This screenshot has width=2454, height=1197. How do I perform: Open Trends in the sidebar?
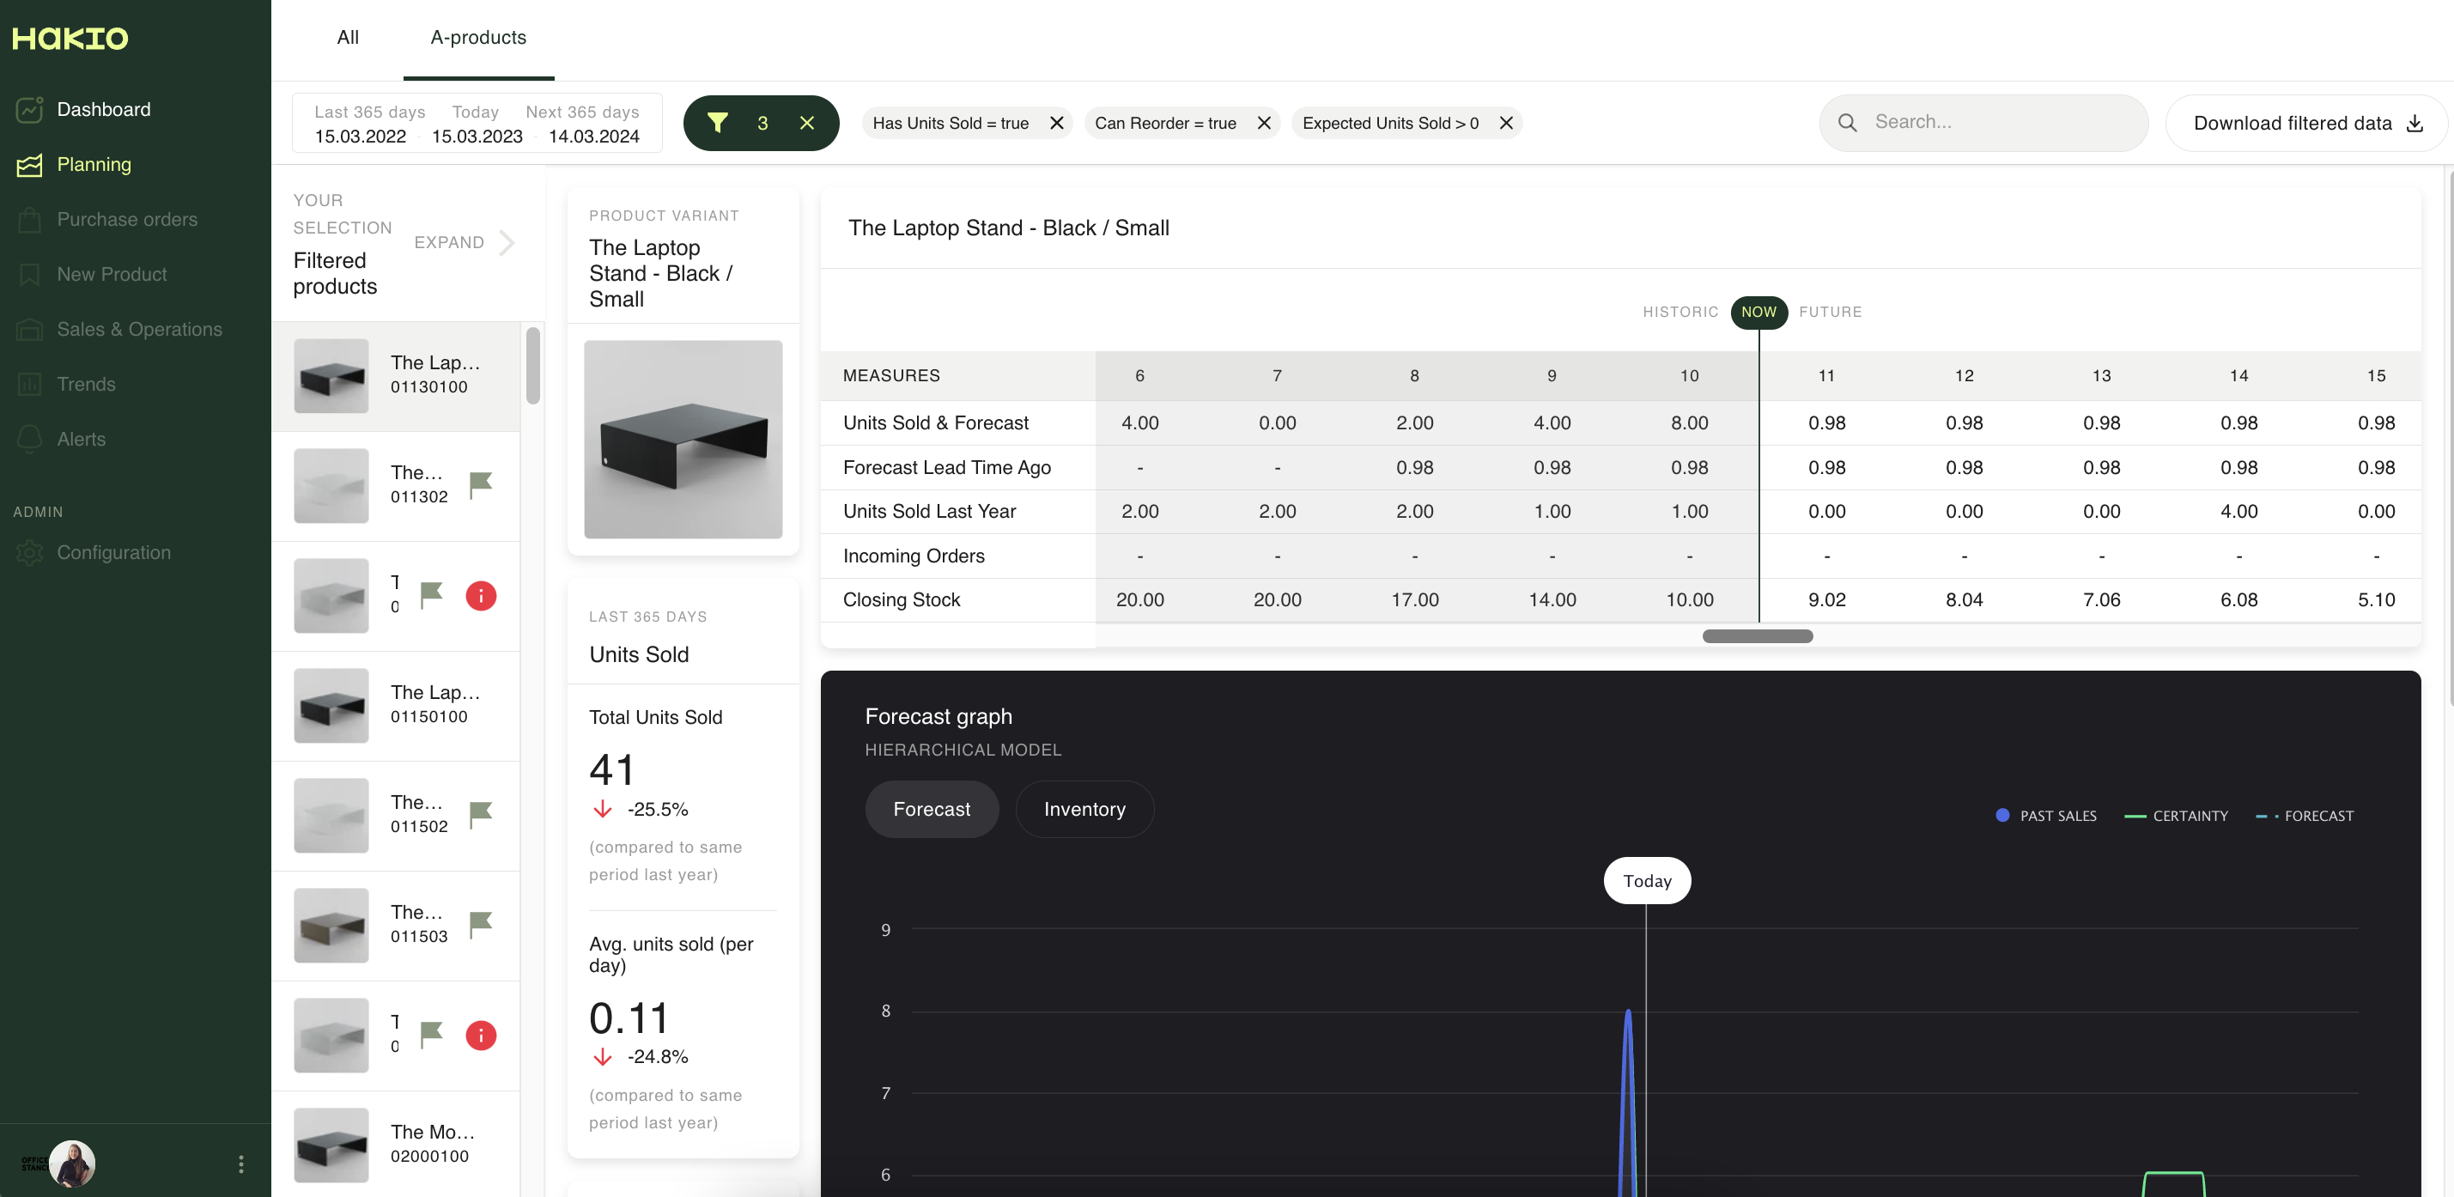(x=86, y=384)
